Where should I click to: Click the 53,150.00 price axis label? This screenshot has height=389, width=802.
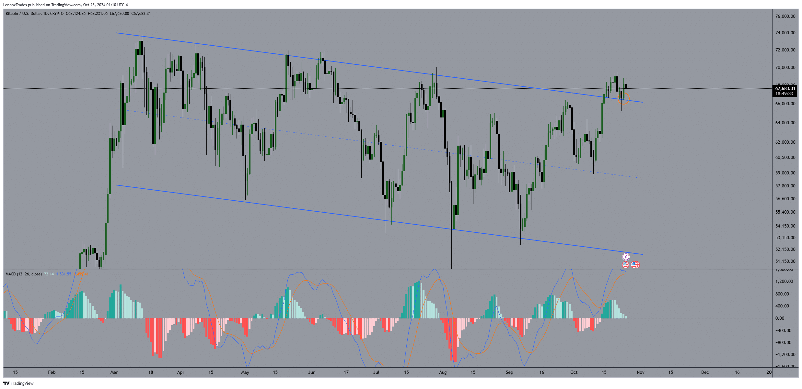785,238
